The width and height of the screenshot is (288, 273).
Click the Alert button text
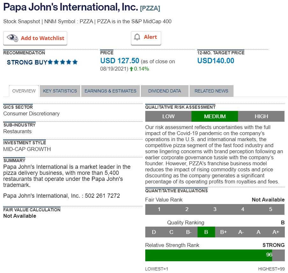pyautogui.click(x=150, y=37)
